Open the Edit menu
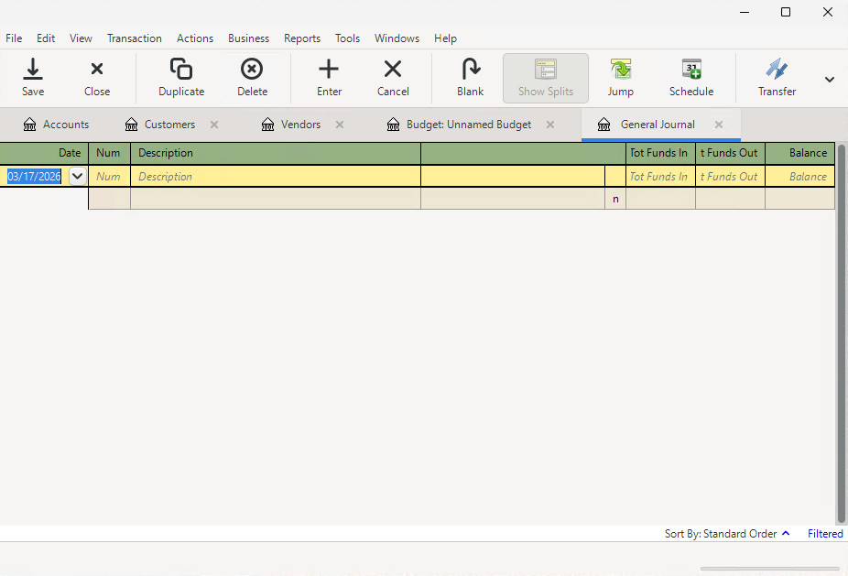 click(x=46, y=38)
